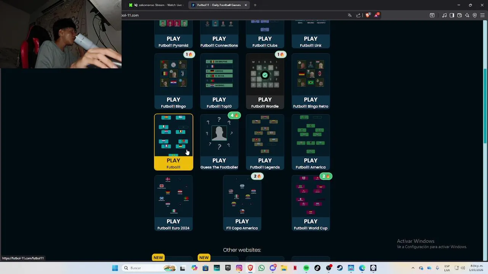Click the ESP LAA language indicator

coord(447,268)
